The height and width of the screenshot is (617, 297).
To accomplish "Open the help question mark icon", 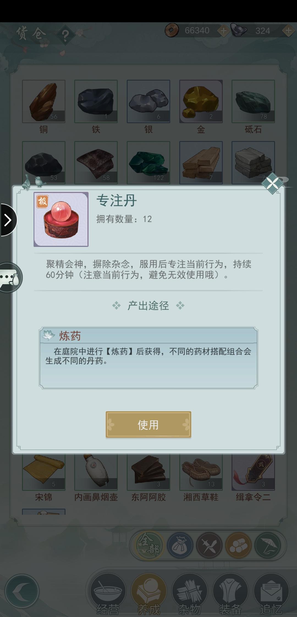I will point(65,35).
